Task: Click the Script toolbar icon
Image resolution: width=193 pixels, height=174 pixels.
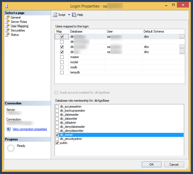Action: pos(55,15)
